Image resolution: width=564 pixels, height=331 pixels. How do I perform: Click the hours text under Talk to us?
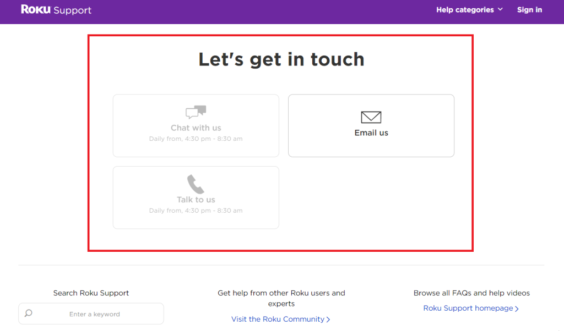coord(196,211)
